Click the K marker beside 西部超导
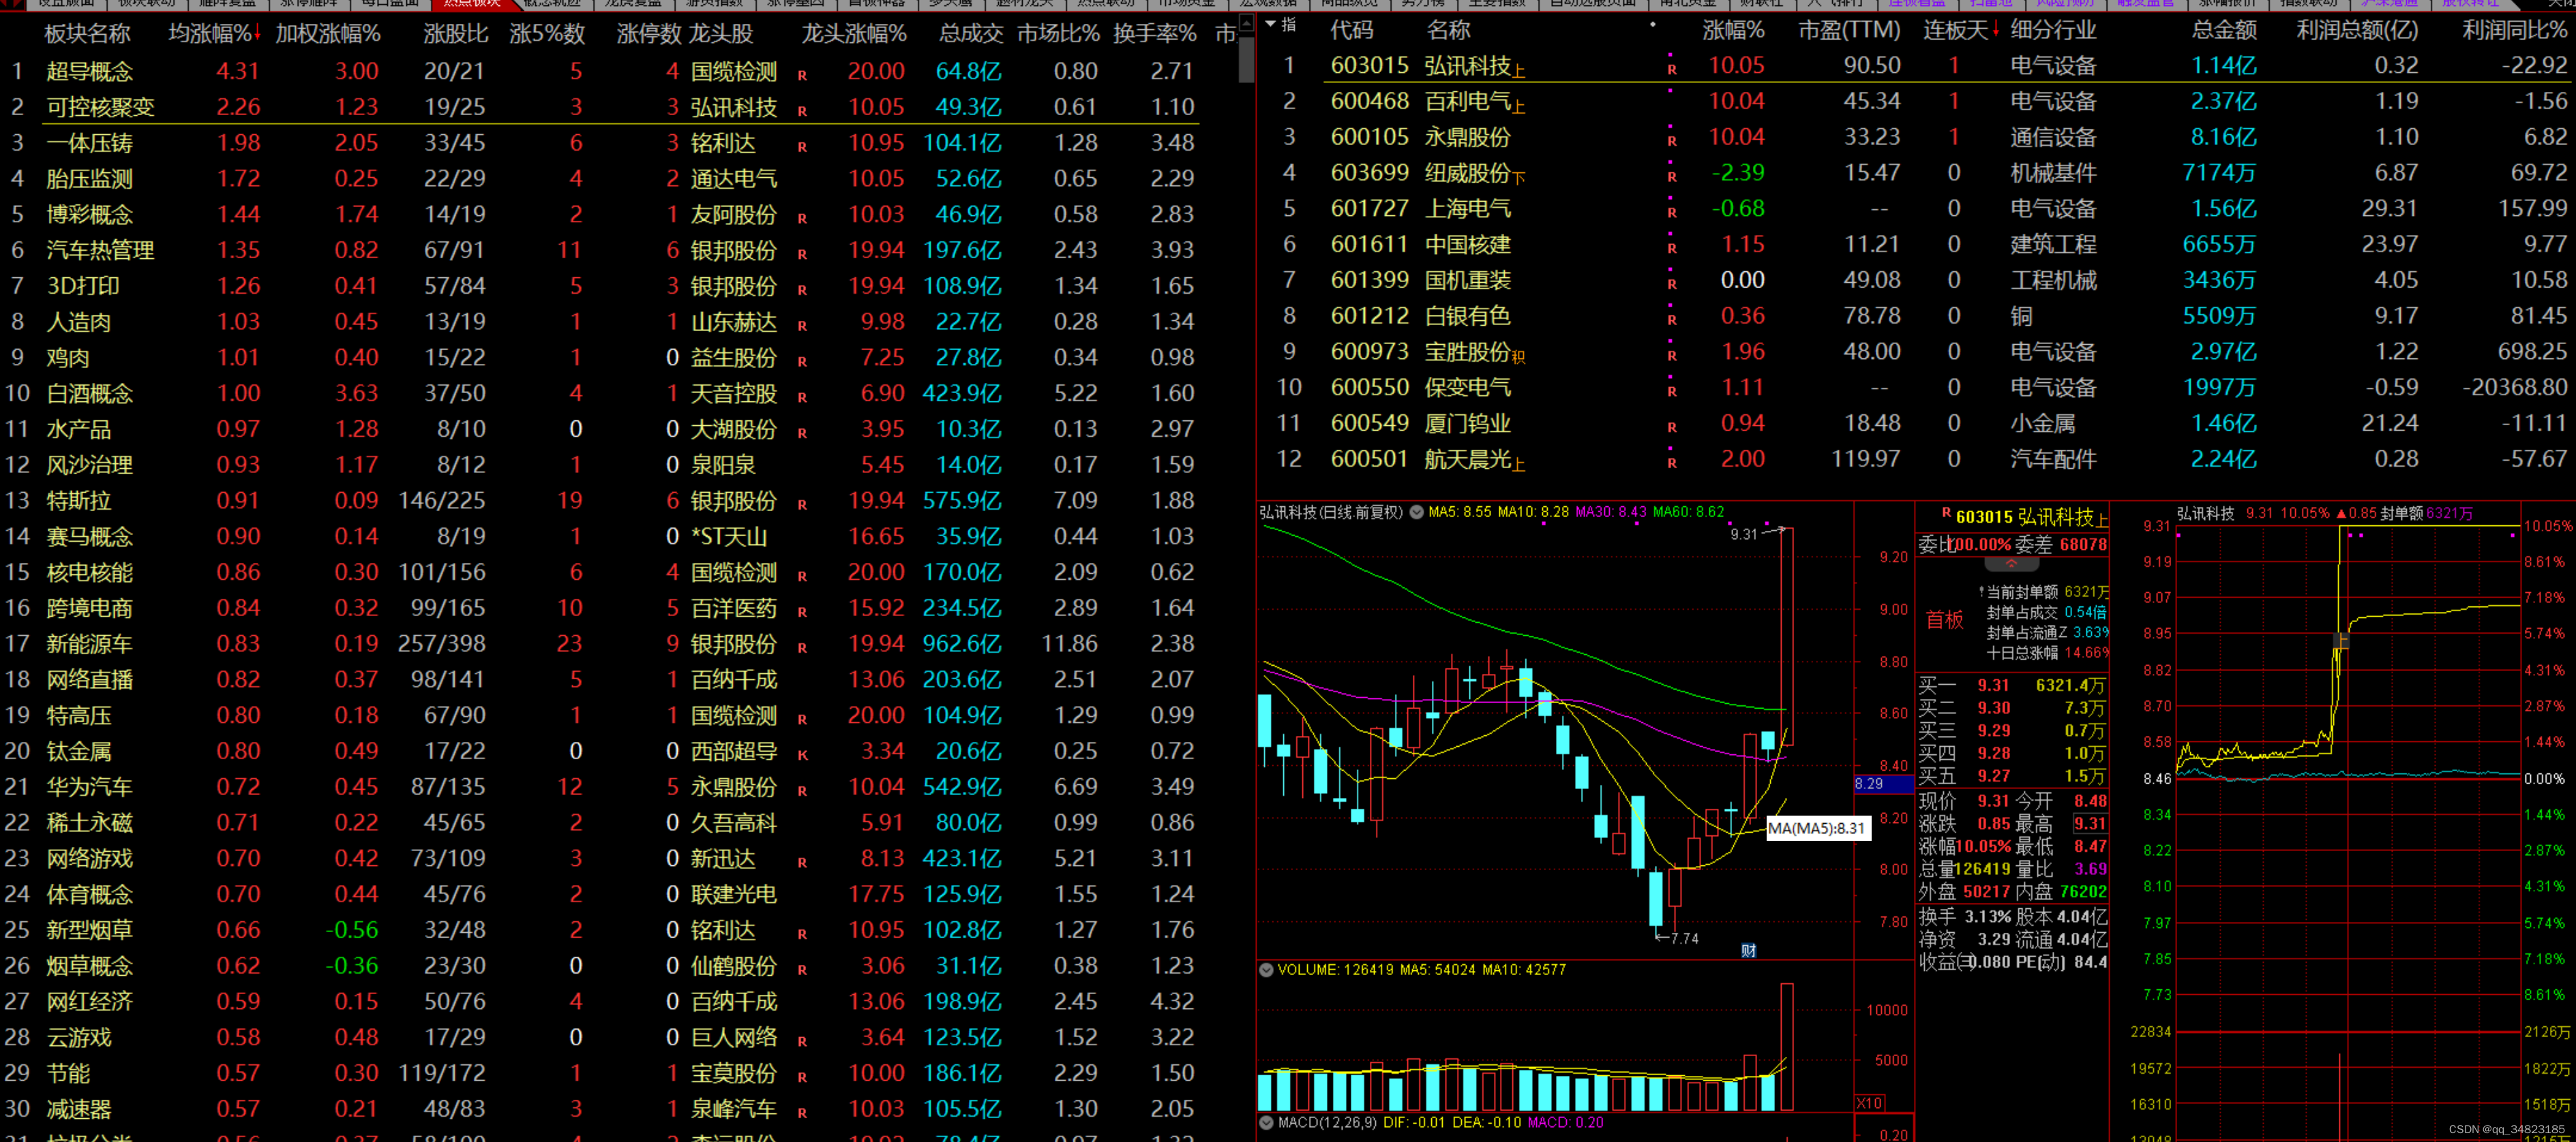Viewport: 2576px width, 1142px height. click(x=802, y=754)
